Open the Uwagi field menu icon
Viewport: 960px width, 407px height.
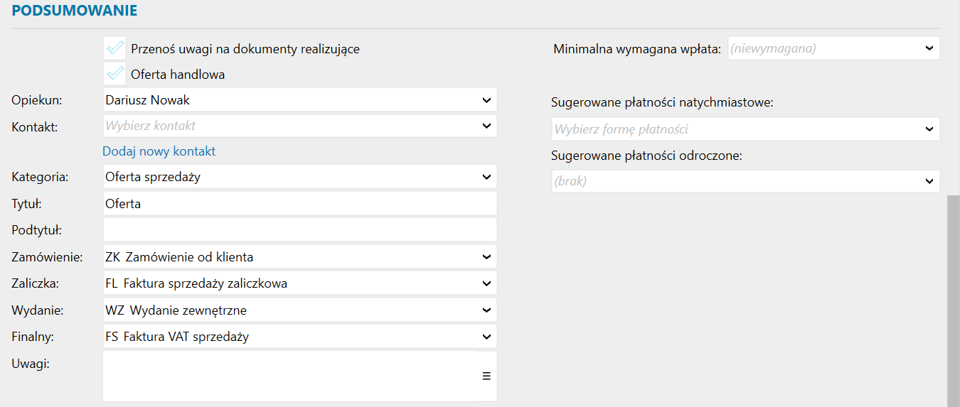click(486, 376)
